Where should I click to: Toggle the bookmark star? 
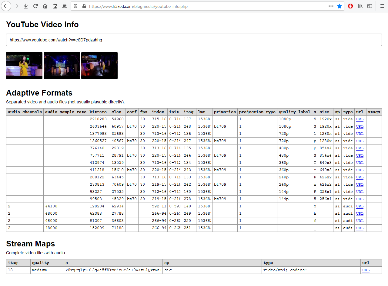[339, 6]
